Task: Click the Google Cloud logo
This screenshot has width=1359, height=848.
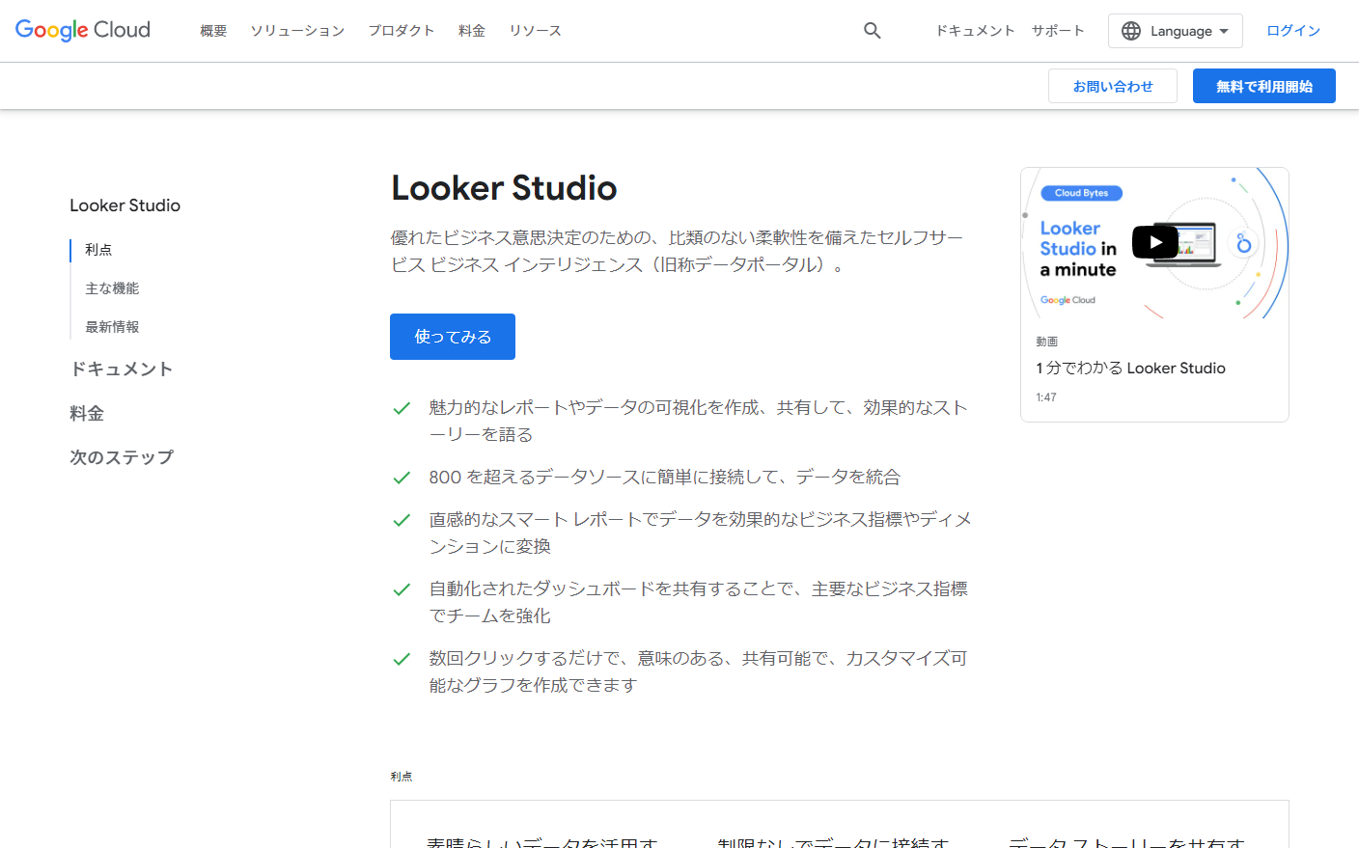Action: pos(82,30)
